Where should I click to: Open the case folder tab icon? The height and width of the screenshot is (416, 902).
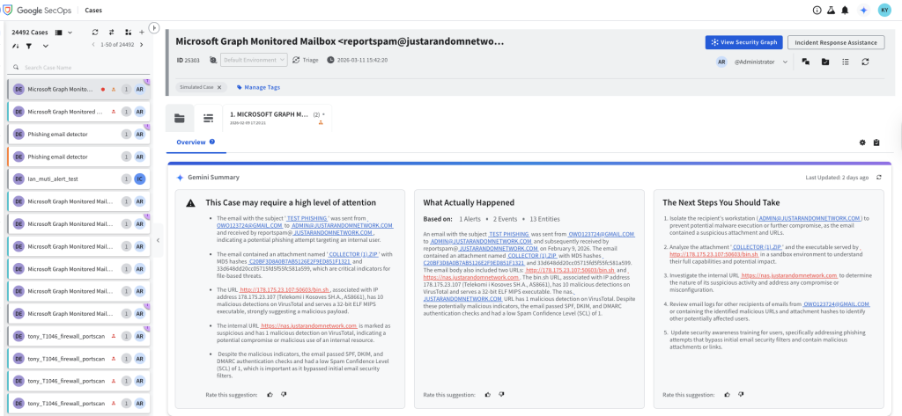(x=180, y=119)
